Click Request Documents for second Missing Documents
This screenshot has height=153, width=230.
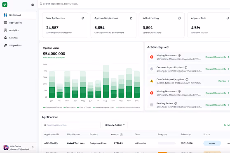pyautogui.click(x=217, y=93)
